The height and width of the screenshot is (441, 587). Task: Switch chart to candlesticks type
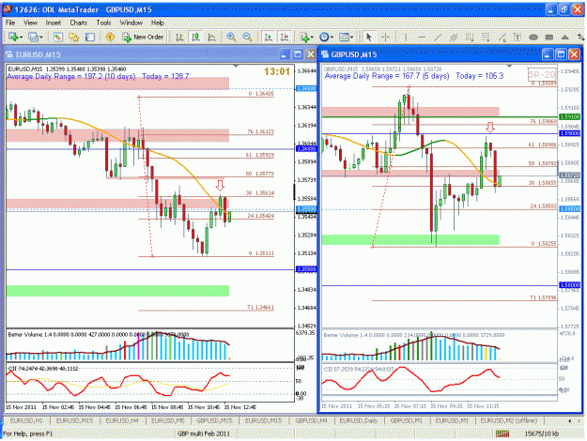tap(195, 37)
